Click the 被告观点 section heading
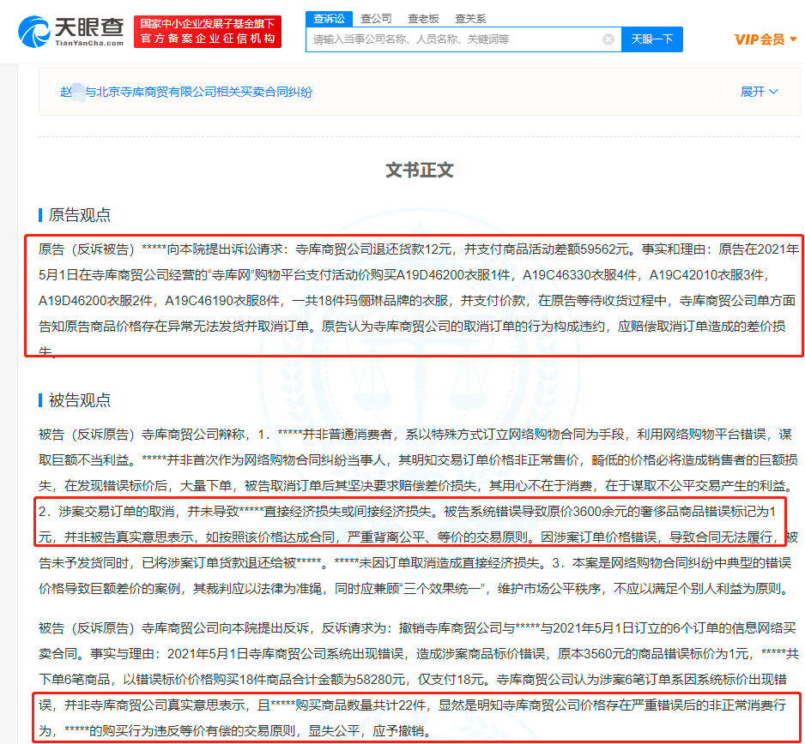 79,400
